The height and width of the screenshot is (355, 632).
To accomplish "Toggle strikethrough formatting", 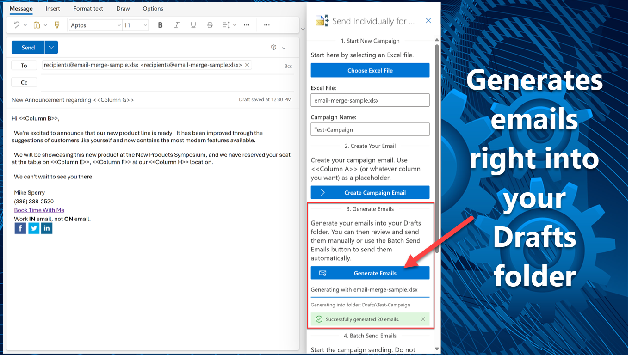I will point(210,25).
